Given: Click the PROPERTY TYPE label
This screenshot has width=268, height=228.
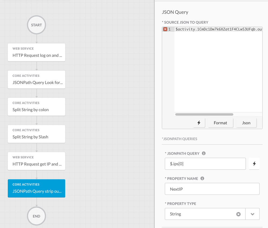Looking at the screenshot, I should [x=181, y=204].
